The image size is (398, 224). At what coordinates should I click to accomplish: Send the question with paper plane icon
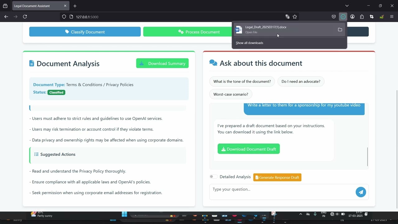point(361,192)
